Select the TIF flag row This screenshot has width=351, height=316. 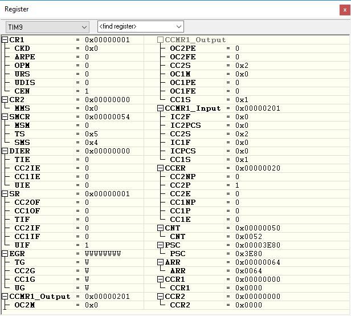pyautogui.click(x=73, y=220)
